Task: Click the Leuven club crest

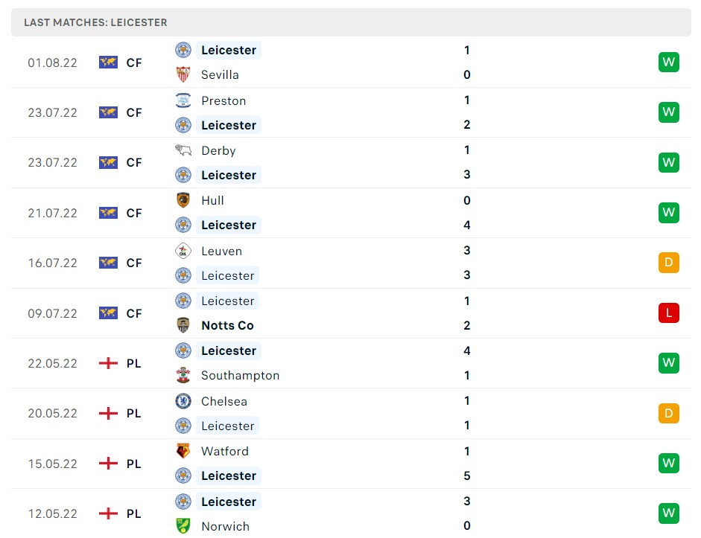Action: pos(183,251)
